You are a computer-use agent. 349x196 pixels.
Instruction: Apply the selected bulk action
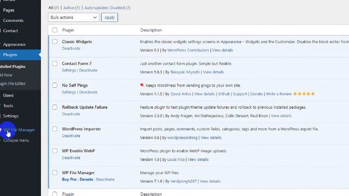(109, 17)
